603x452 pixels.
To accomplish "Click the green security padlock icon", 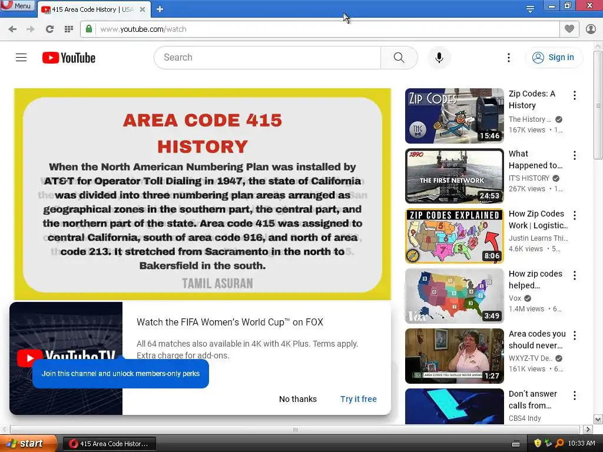I will coord(89,29).
